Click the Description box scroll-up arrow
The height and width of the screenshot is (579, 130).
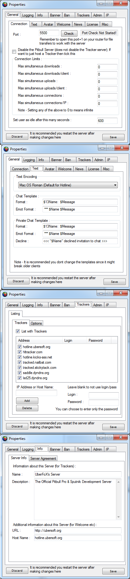[118, 482]
